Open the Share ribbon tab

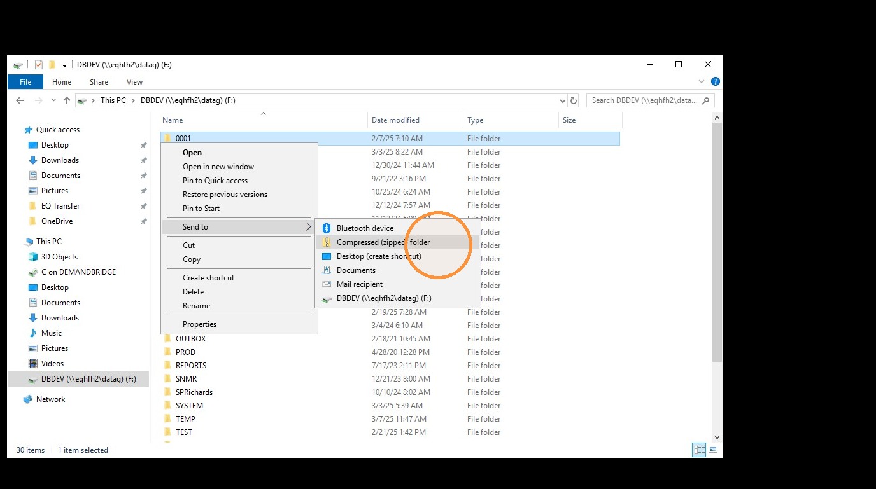[x=99, y=82]
